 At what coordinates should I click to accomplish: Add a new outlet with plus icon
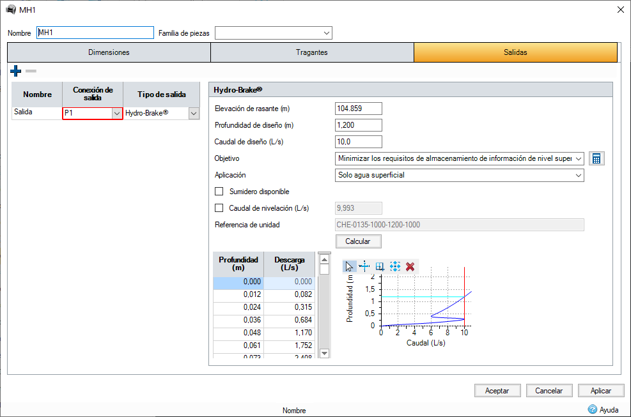(16, 71)
